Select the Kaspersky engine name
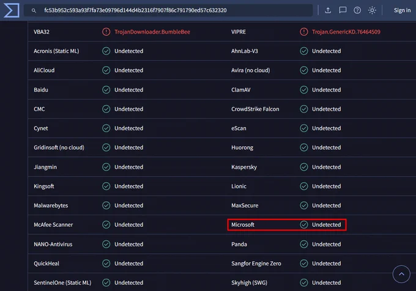416x291 pixels. click(244, 167)
